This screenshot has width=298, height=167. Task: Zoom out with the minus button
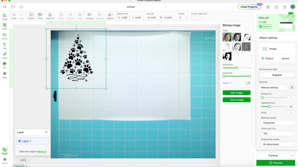(17, 160)
